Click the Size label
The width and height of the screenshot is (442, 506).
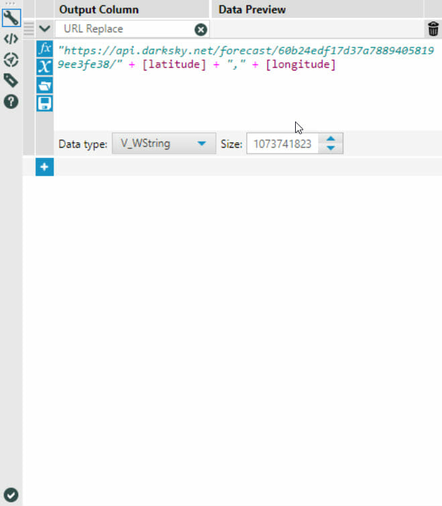tap(231, 144)
